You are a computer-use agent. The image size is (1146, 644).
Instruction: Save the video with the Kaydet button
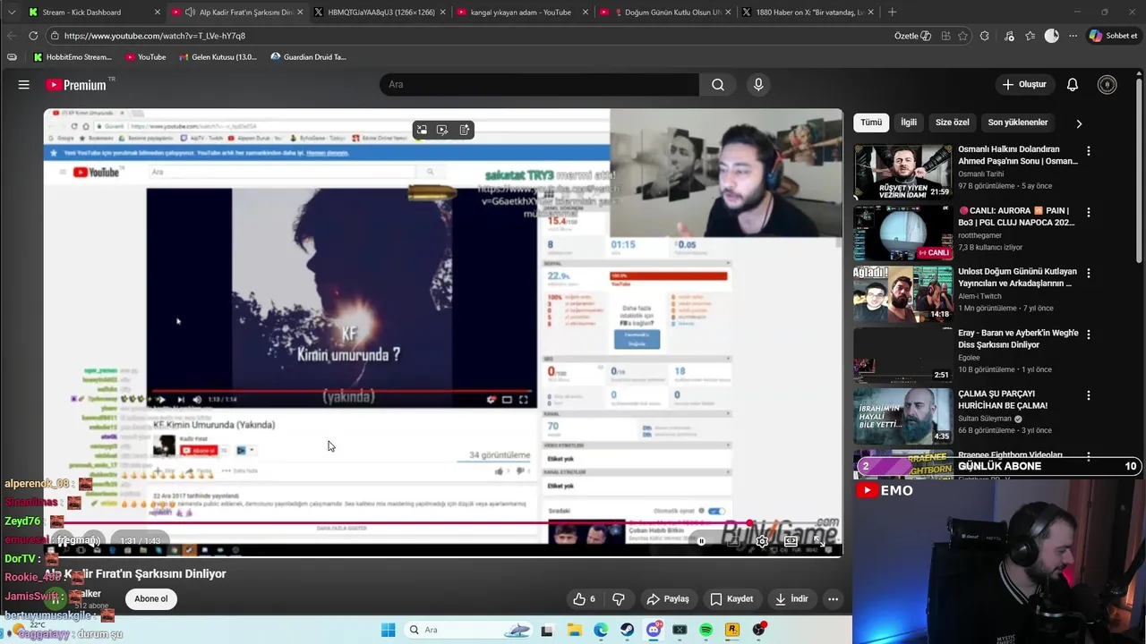click(x=731, y=599)
